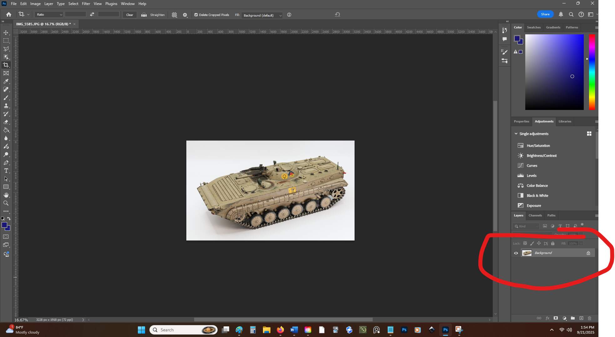Screen dimensions: 615x337
Task: Select the Zoom tool
Action: [x=6, y=203]
